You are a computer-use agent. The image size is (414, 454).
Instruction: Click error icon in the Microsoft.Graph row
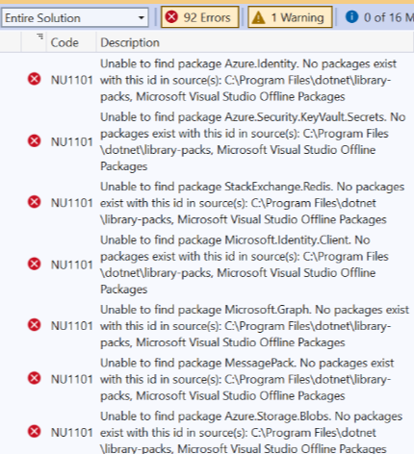tap(35, 325)
